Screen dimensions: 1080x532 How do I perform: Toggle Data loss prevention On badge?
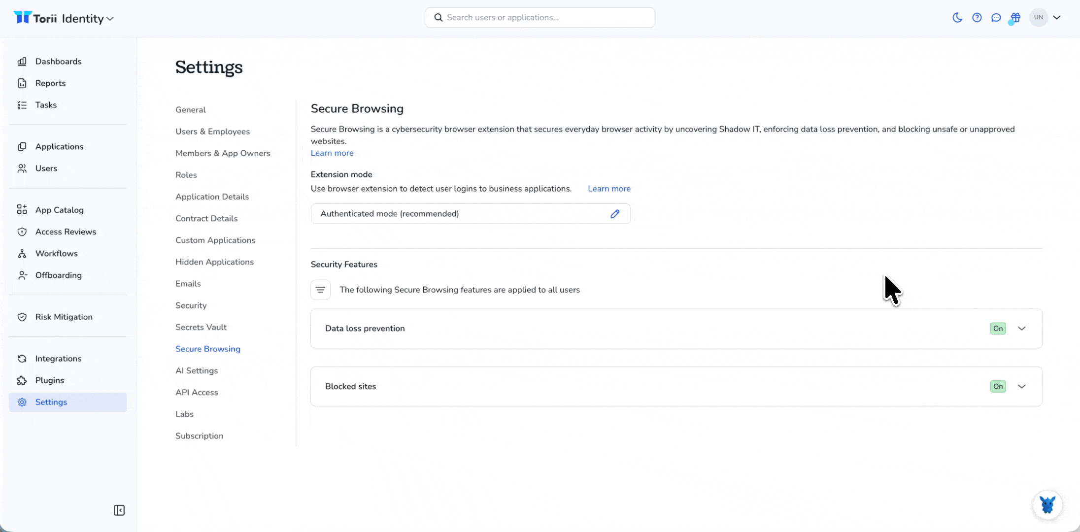pos(998,329)
